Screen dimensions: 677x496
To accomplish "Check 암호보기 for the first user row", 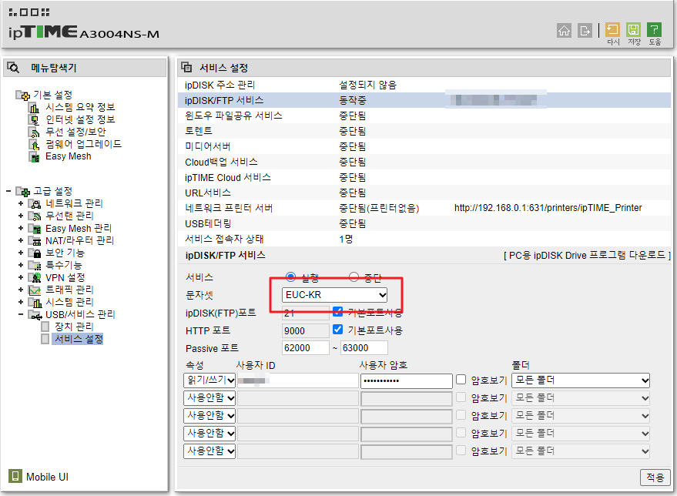I will point(461,380).
